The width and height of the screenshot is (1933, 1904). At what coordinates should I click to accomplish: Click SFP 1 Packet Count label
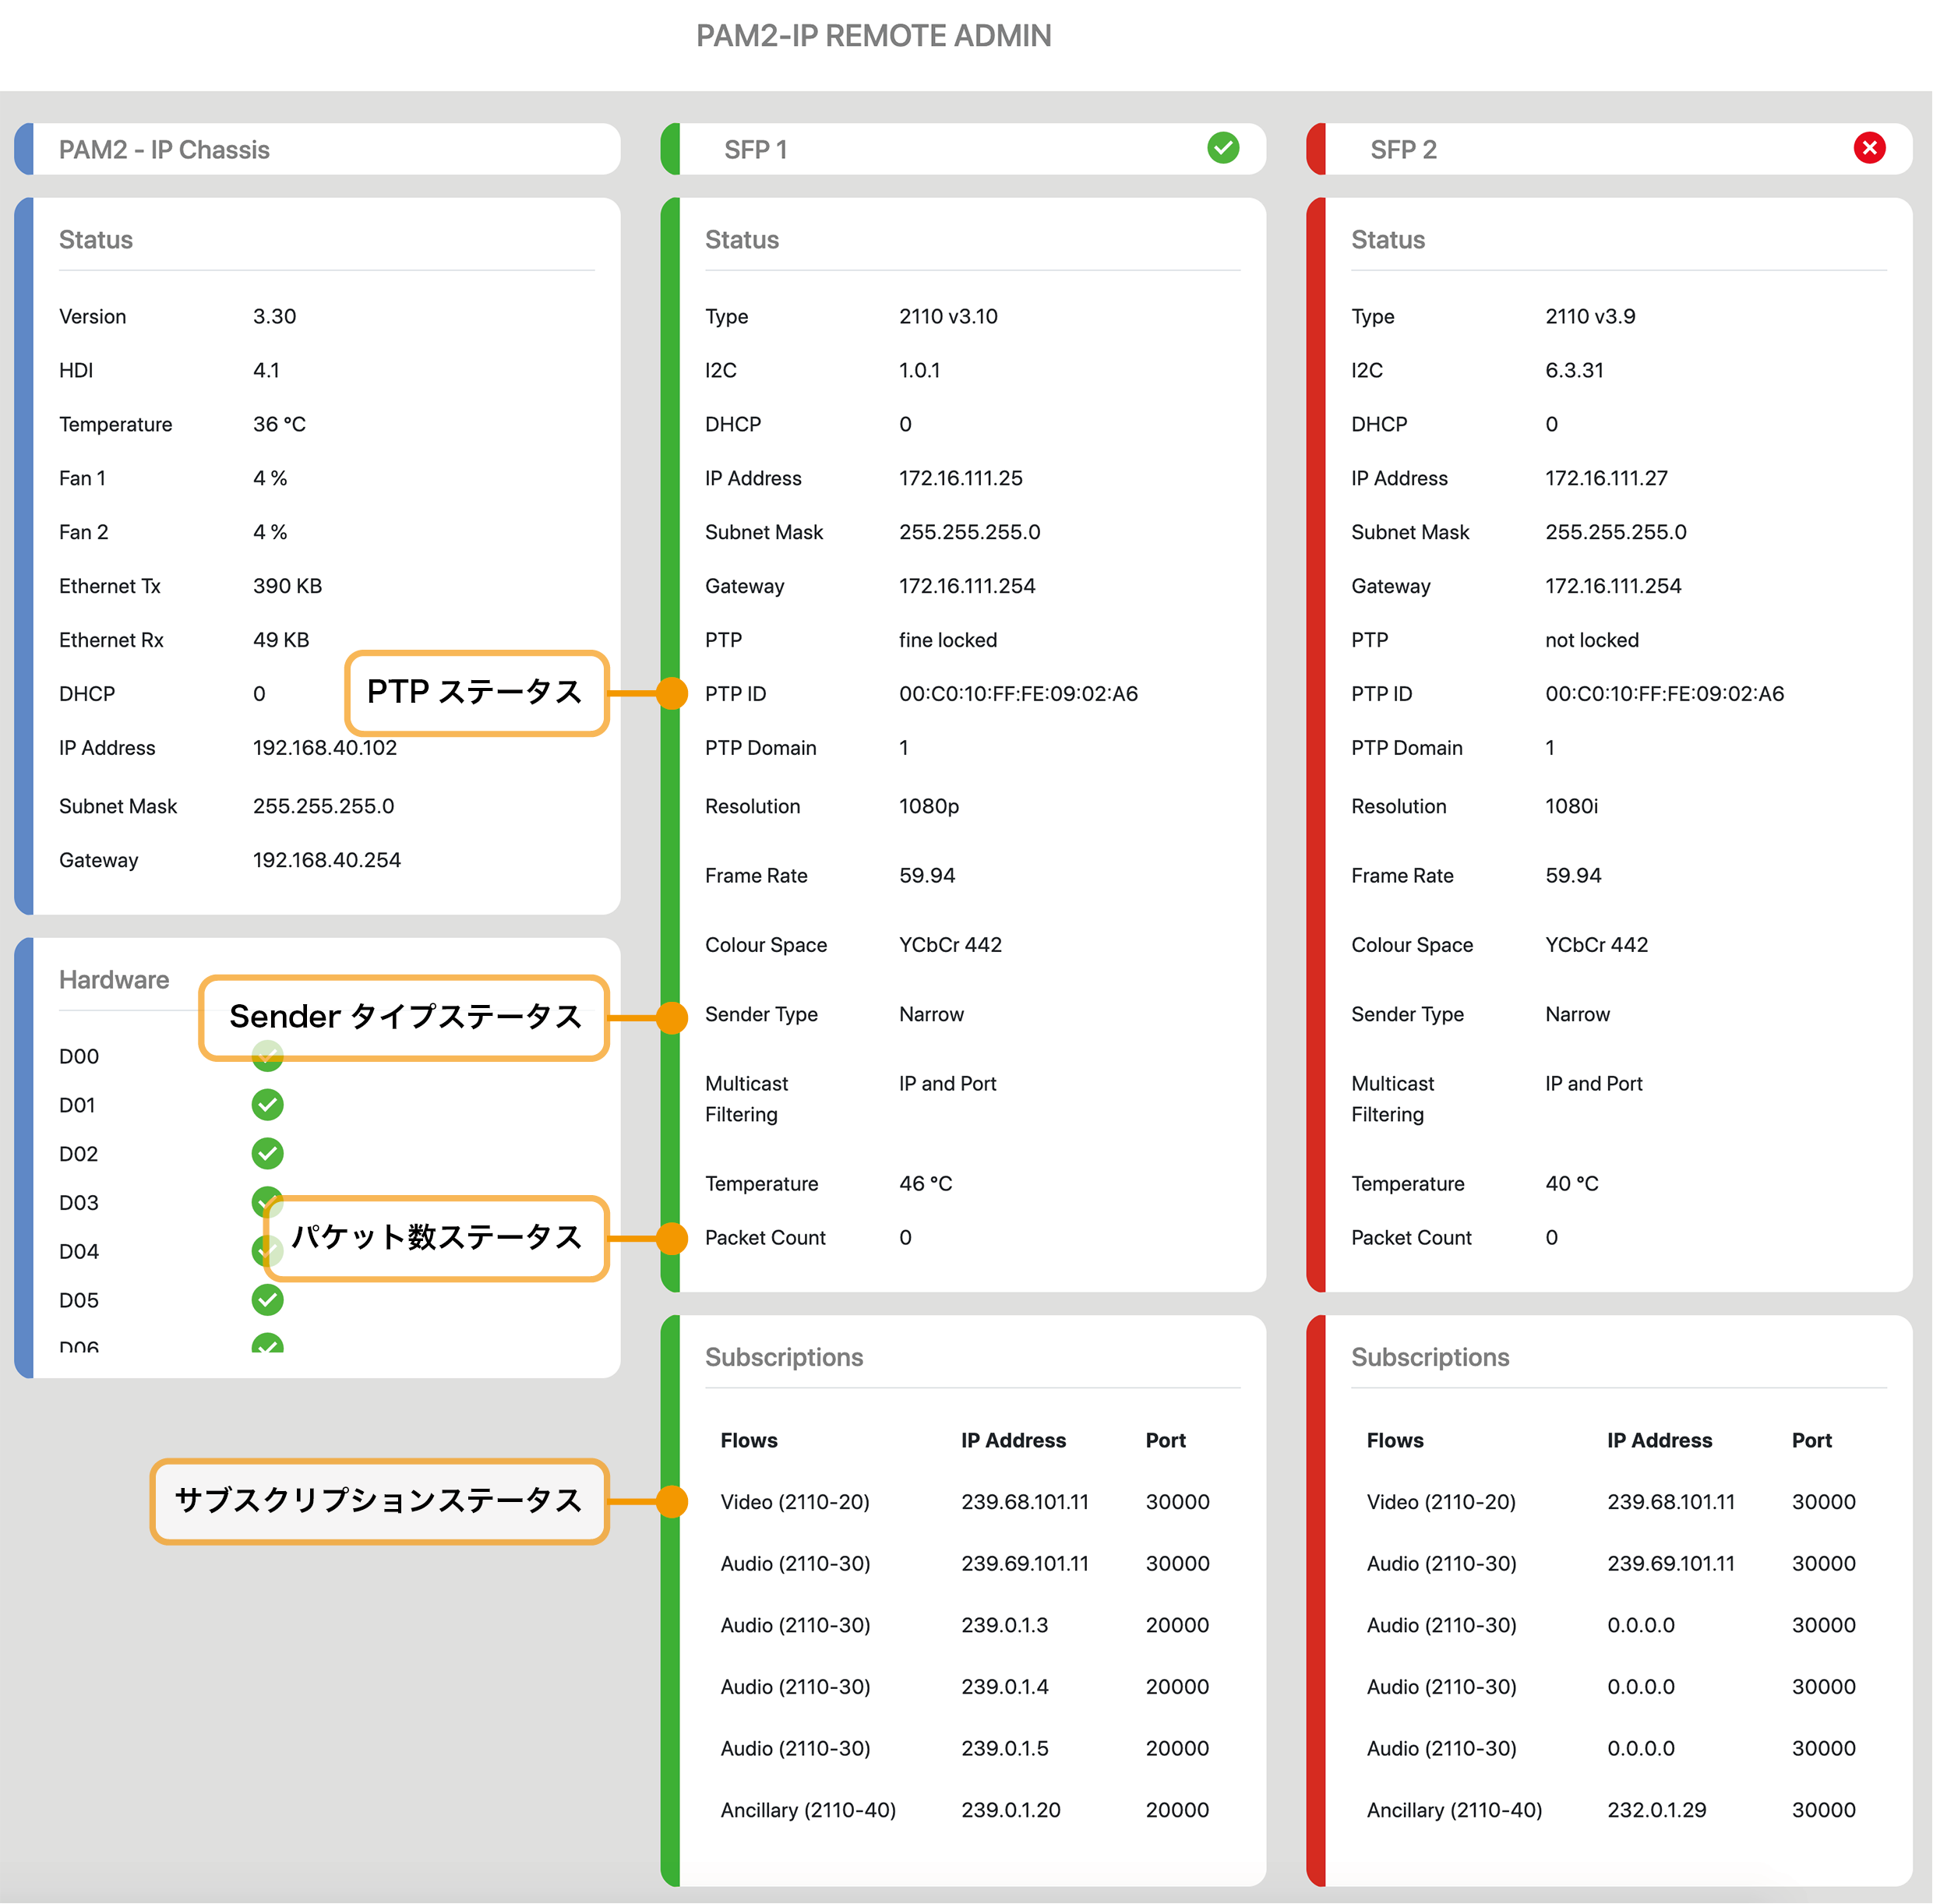[765, 1238]
